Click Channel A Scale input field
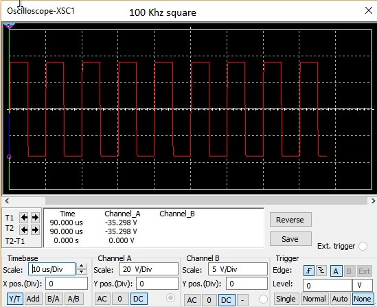Screen dimensions: 377x307 tap(148, 269)
